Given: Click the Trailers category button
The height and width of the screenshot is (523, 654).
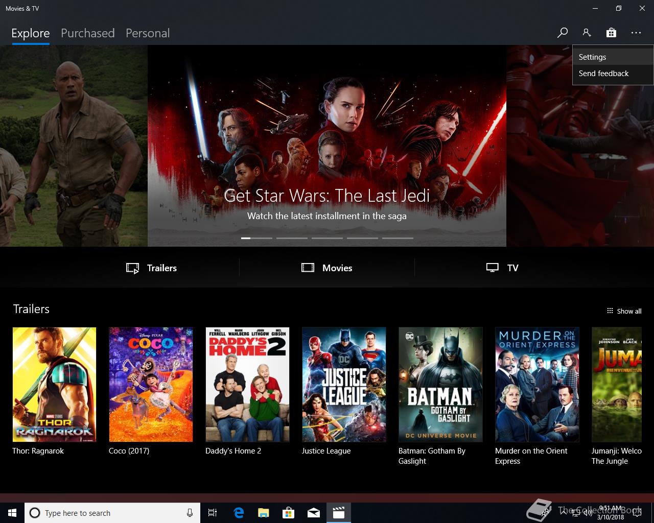Looking at the screenshot, I should point(151,268).
